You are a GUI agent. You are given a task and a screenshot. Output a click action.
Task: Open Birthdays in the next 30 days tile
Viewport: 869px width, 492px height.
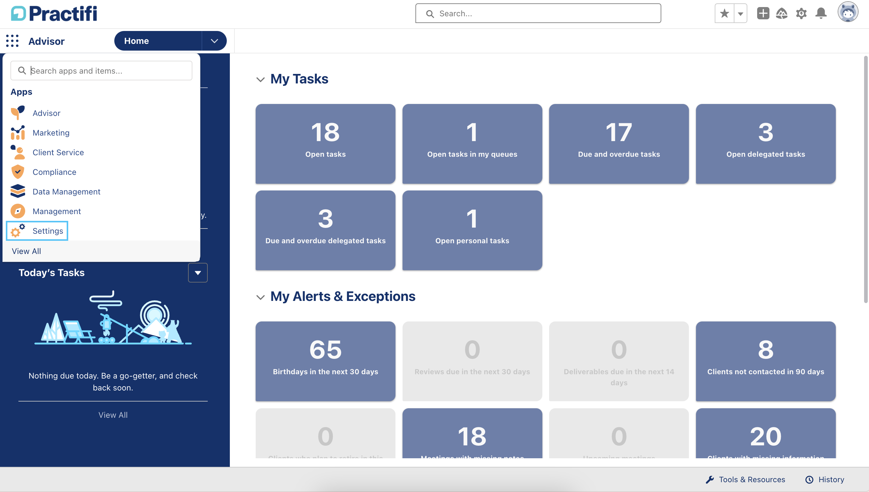pos(325,361)
